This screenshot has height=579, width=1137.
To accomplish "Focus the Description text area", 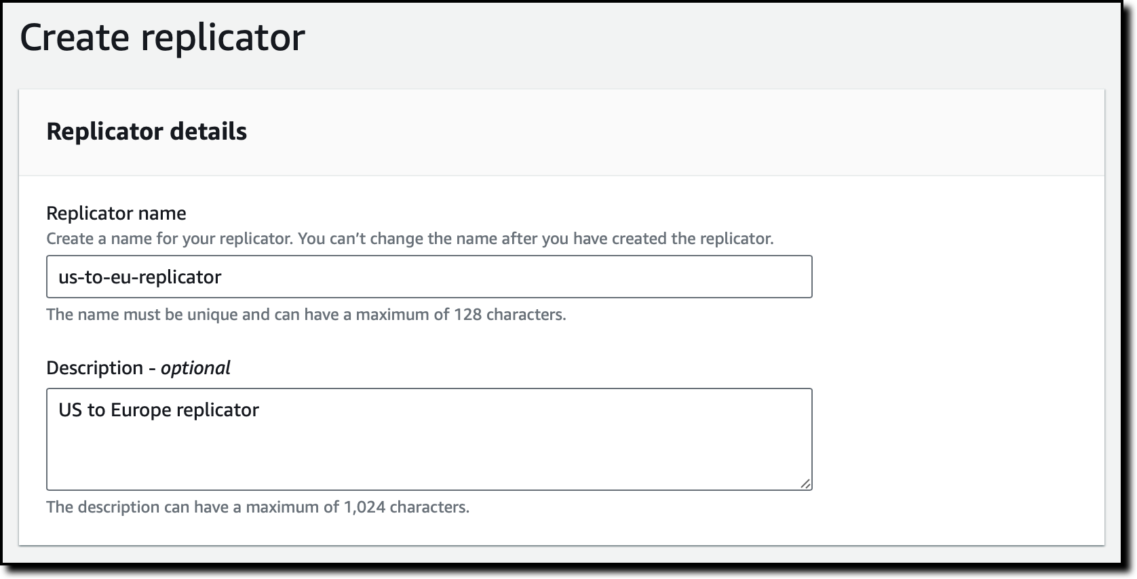I will (429, 439).
